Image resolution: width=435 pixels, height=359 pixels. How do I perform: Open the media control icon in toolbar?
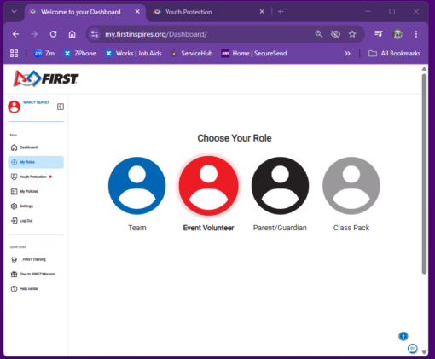[x=379, y=34]
